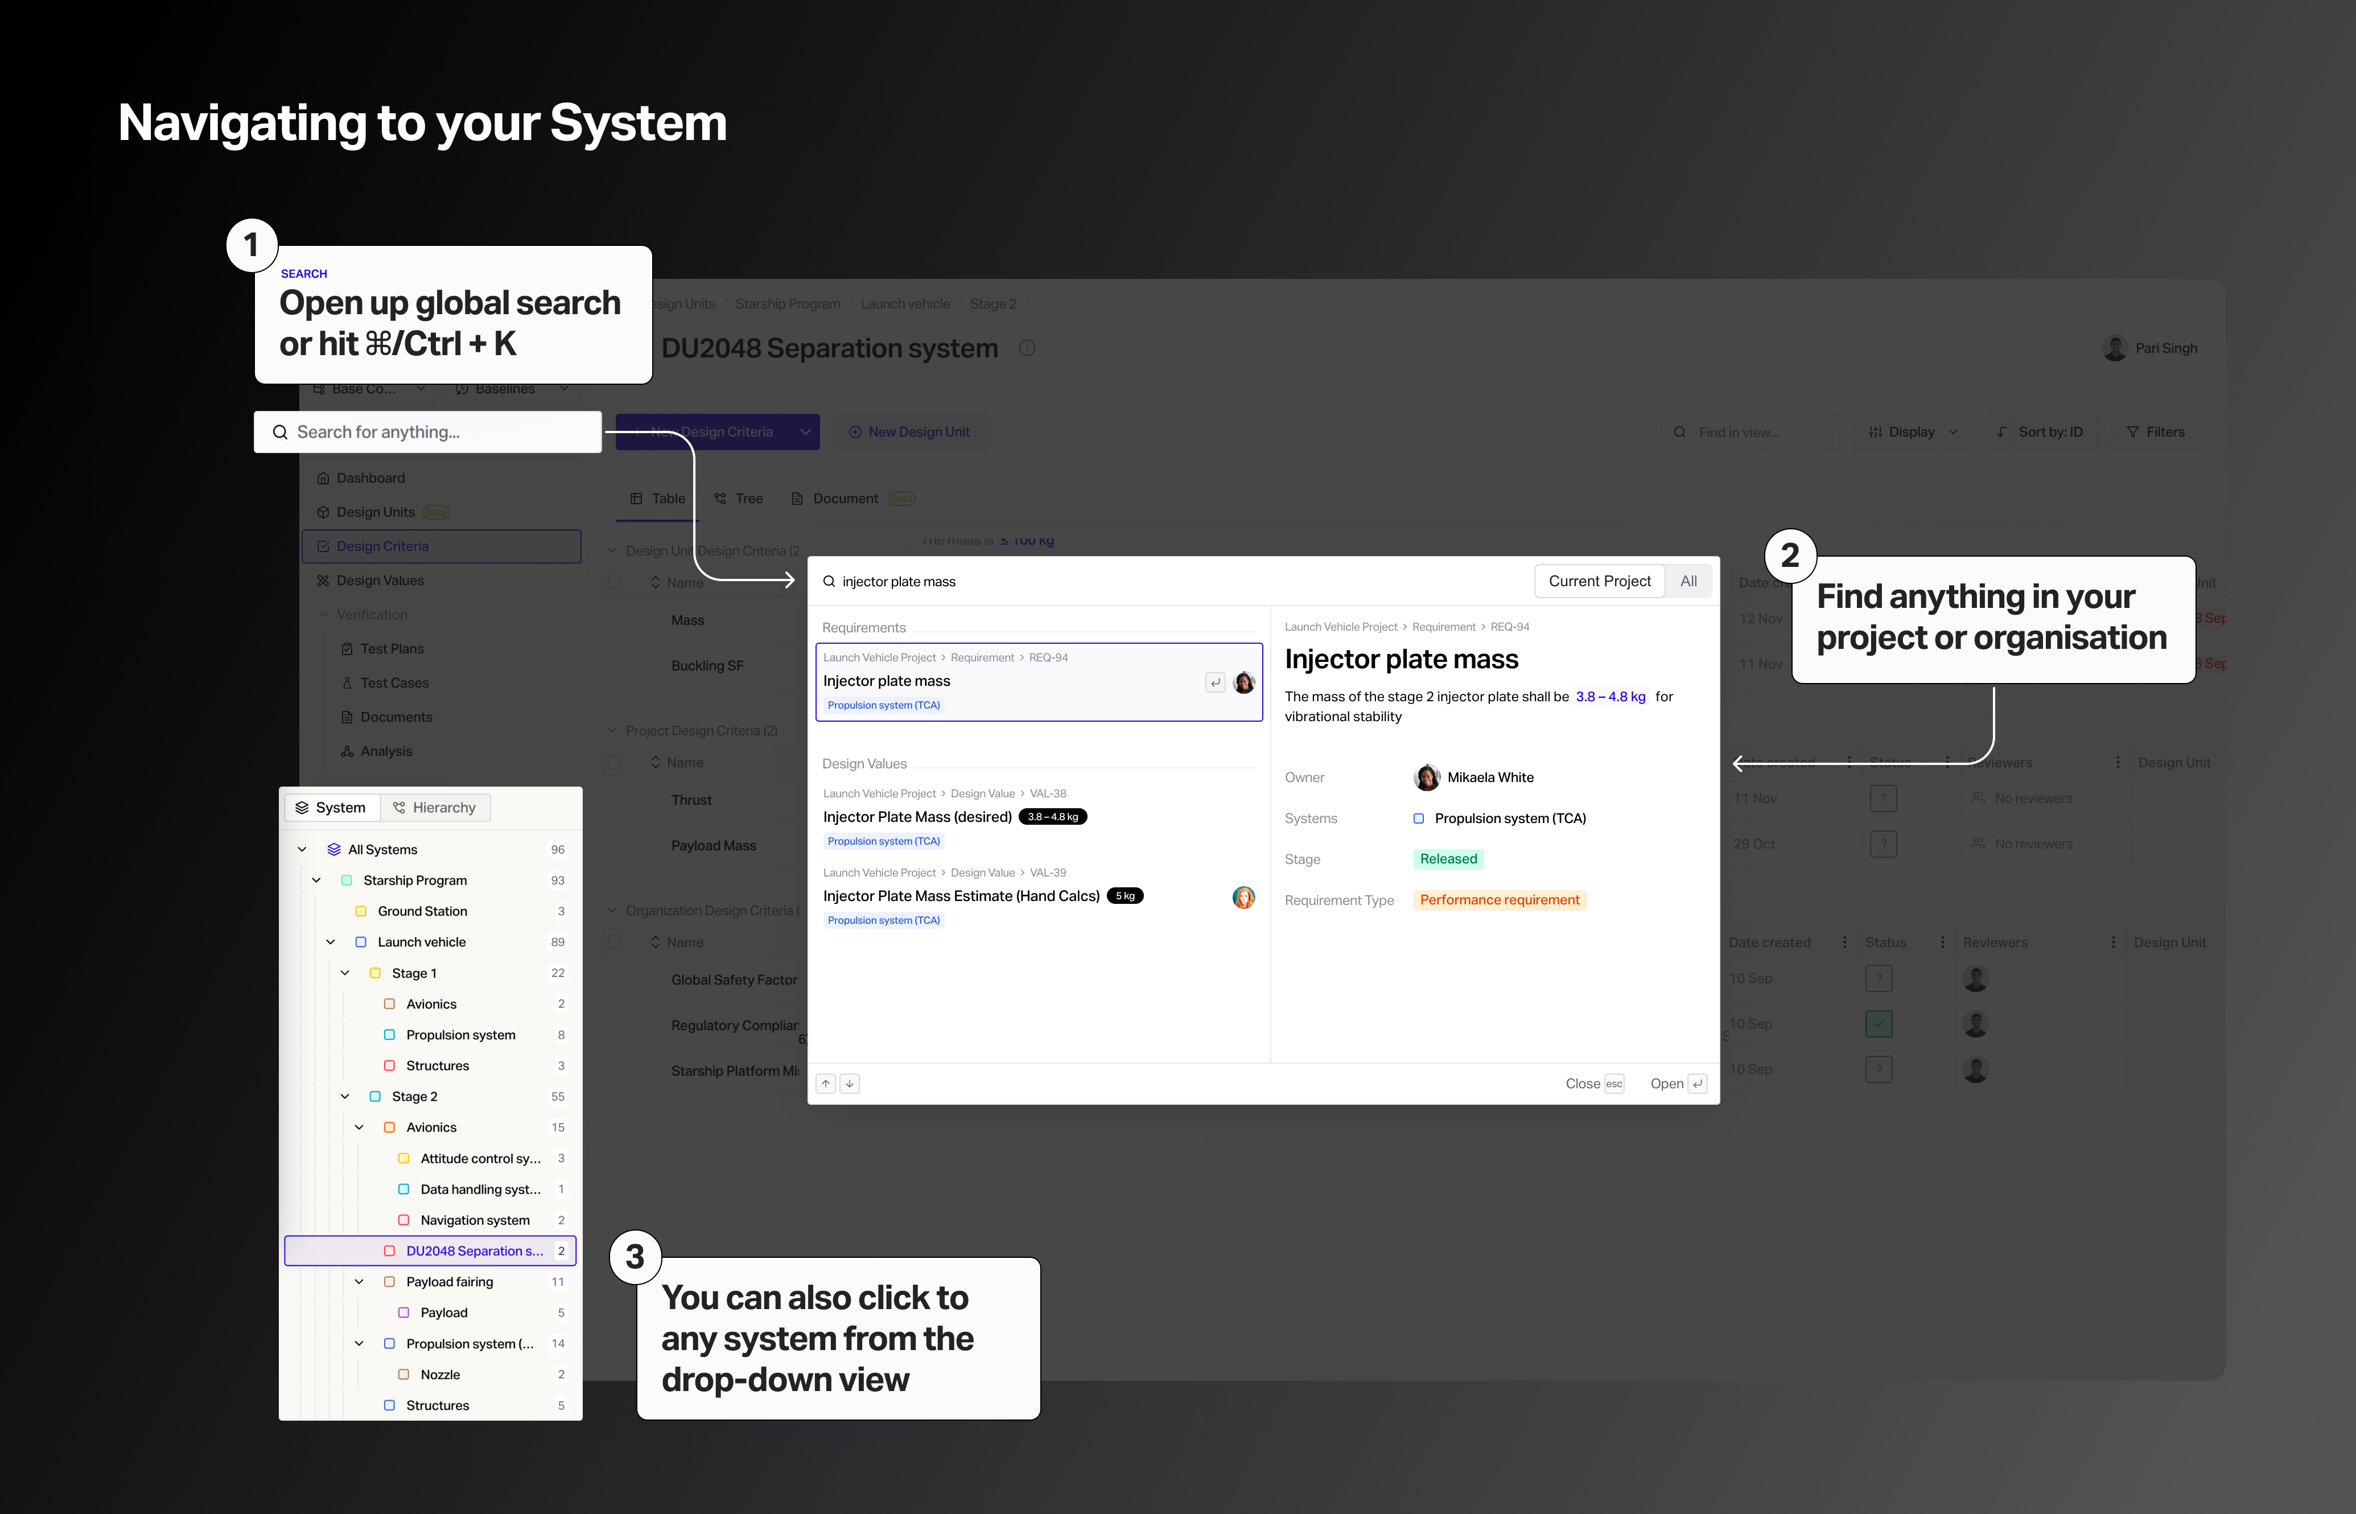Viewport: 2356px width, 1514px height.
Task: Open Design Criteria in the sidebar
Action: pyautogui.click(x=441, y=546)
